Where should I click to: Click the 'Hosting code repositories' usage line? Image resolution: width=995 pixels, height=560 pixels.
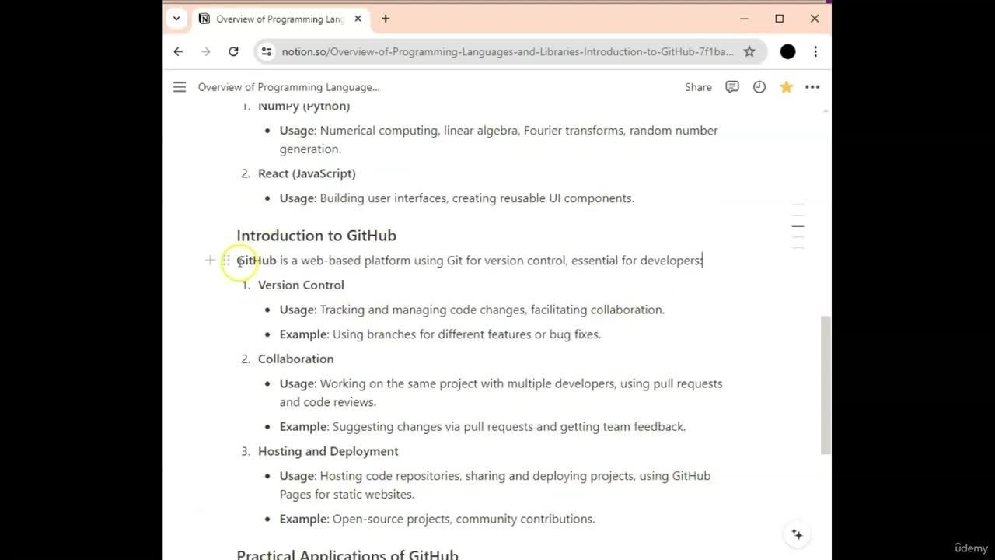point(495,485)
